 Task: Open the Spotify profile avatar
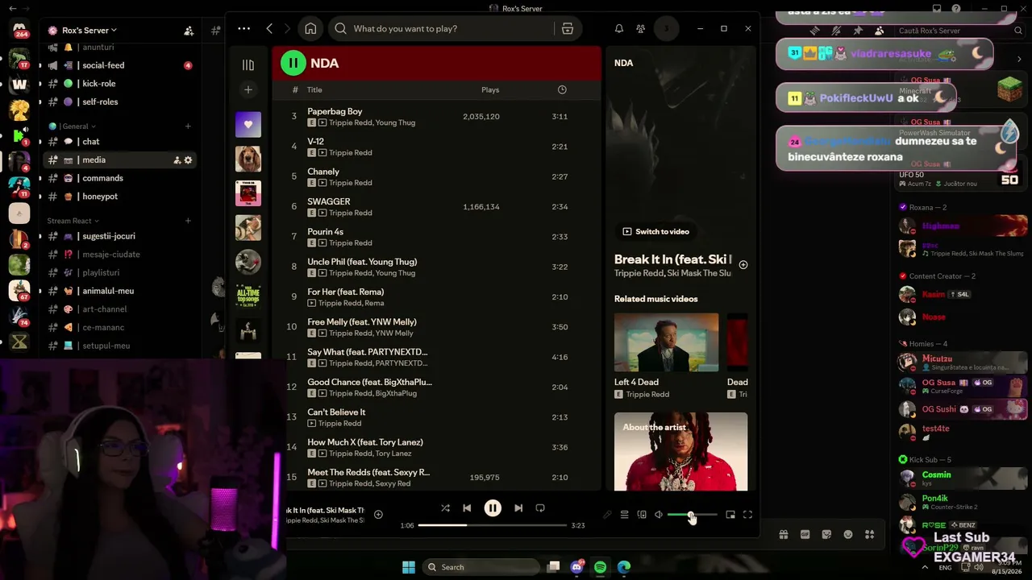click(x=666, y=29)
